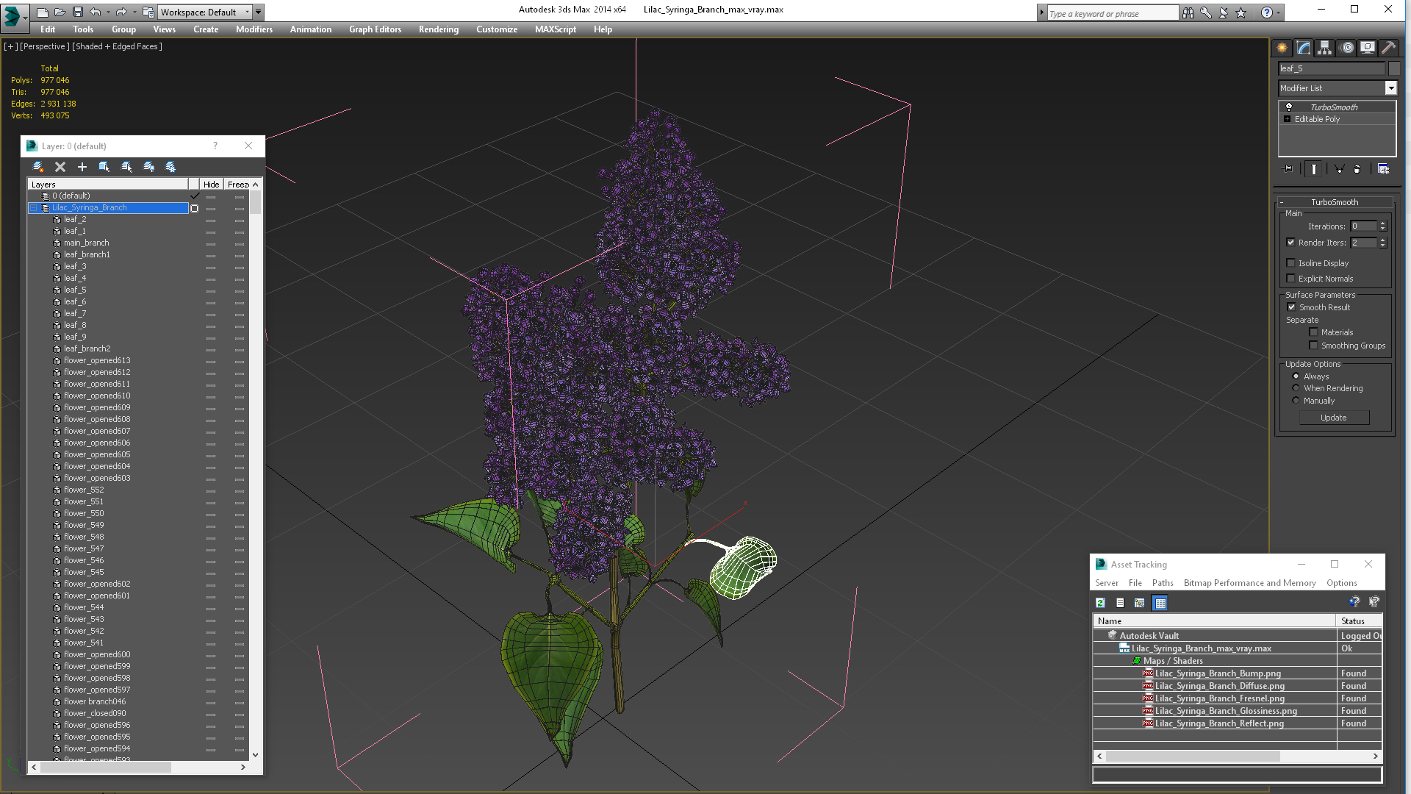Click the New Scene icon in quick access toolbar

pos(43,12)
